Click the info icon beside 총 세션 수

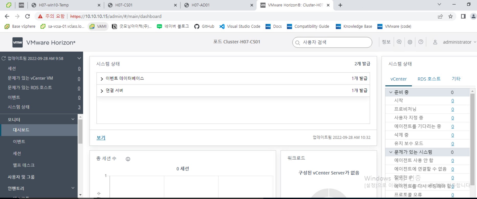[128, 159]
